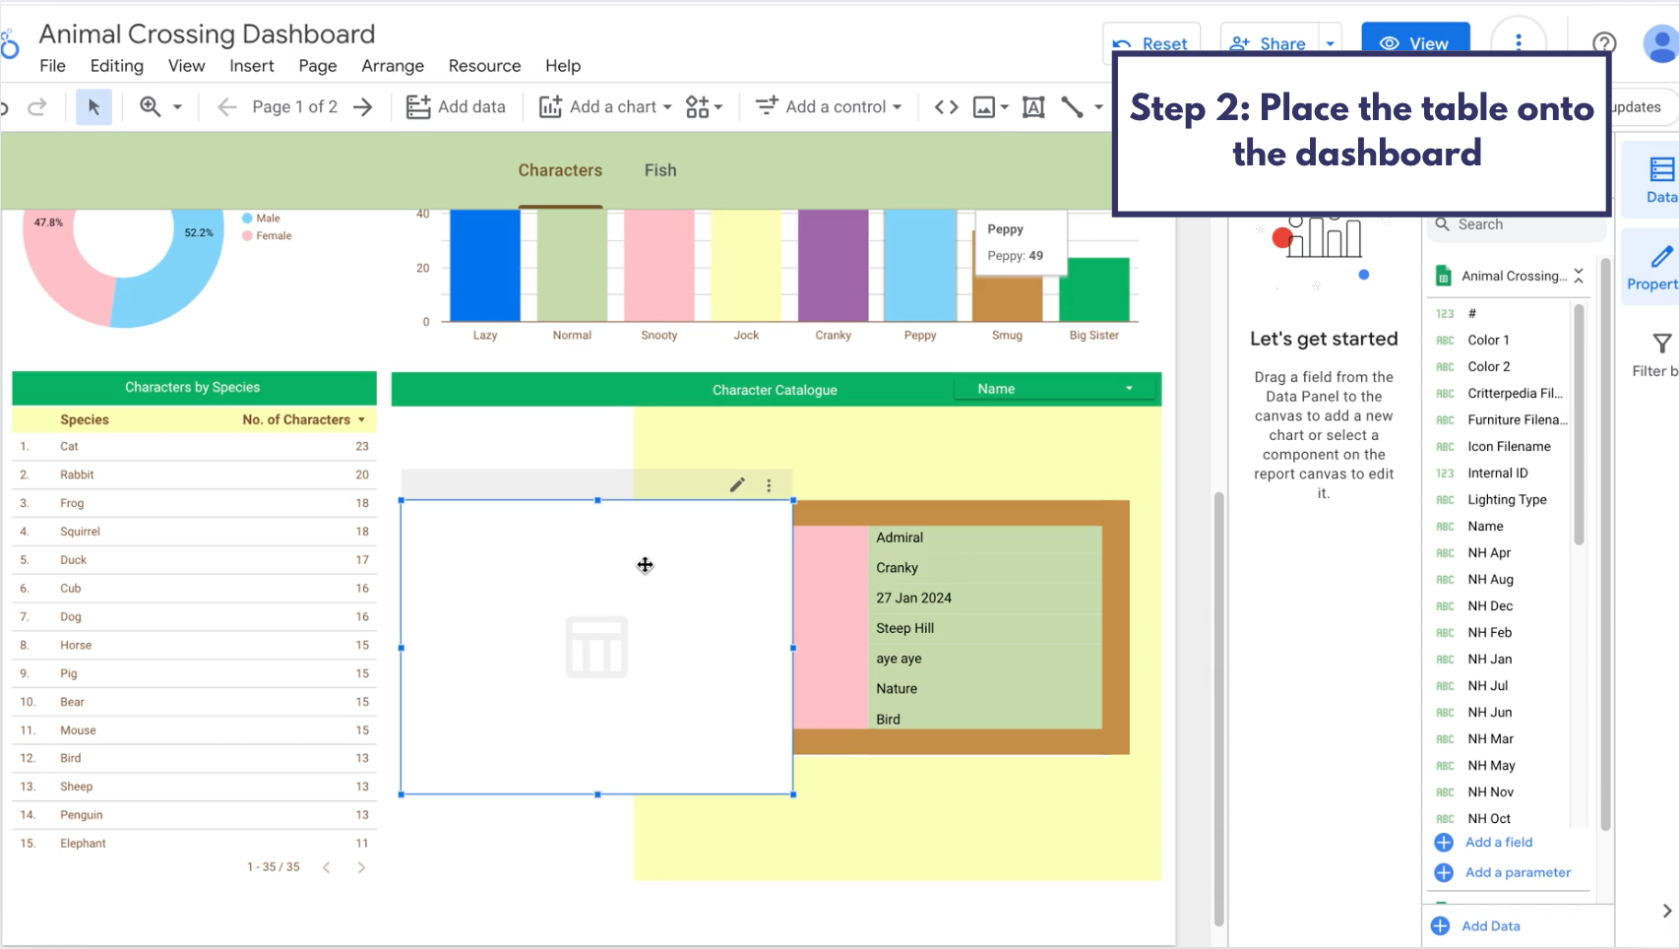The height and width of the screenshot is (949, 1679).
Task: Click the URL embed code icon
Action: click(x=946, y=107)
